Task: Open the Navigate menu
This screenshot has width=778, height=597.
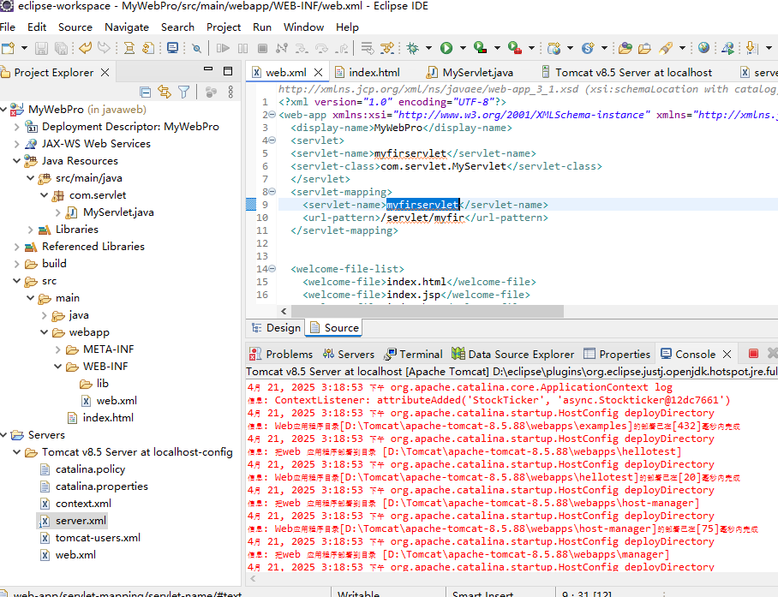Action: point(126,27)
